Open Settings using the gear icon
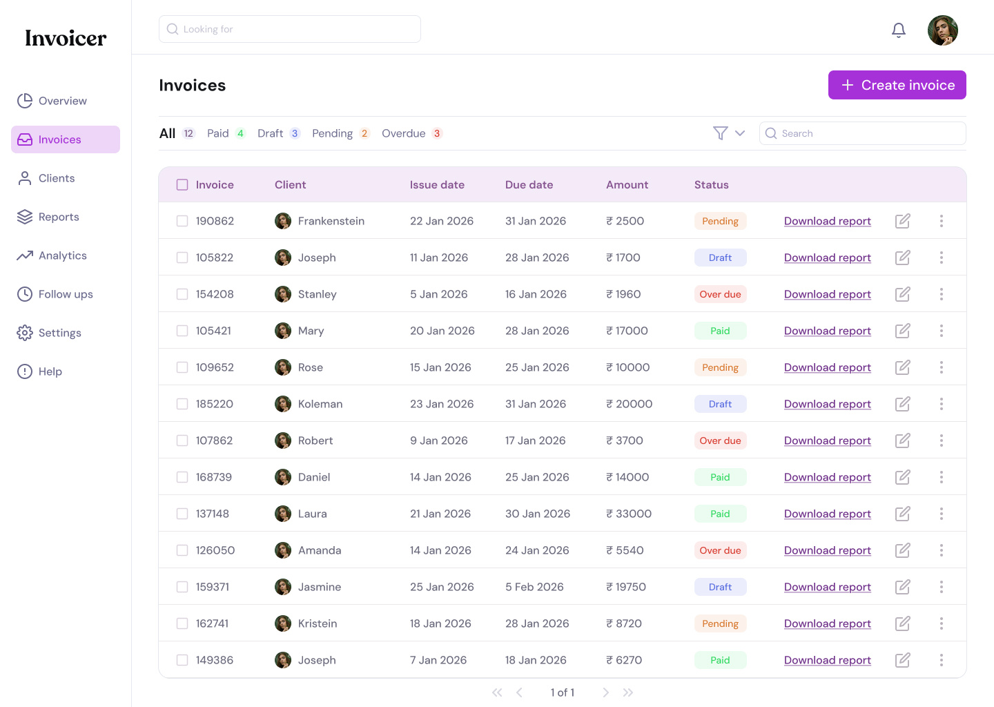The width and height of the screenshot is (994, 707). (25, 333)
